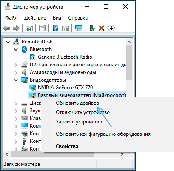Expand the Звук category chevron
This screenshot has height=171, width=174.
pyautogui.click(x=16, y=111)
